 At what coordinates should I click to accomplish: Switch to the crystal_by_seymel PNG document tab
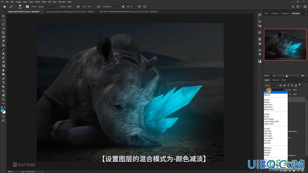click(70, 12)
